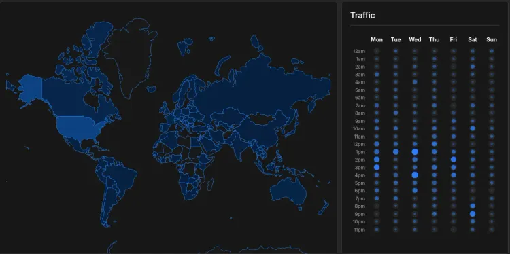Select the Thursday 12pm traffic dot
The height and width of the screenshot is (254, 510).
pos(435,144)
